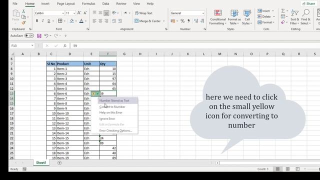Switch to Normal view in status bar
This screenshot has height=180, width=320.
278,169
